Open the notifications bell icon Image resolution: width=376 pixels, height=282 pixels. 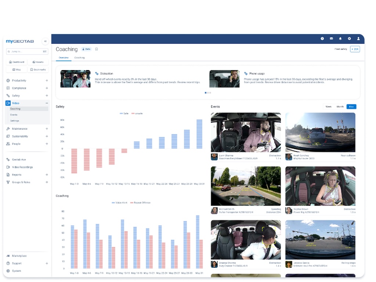[x=340, y=39]
